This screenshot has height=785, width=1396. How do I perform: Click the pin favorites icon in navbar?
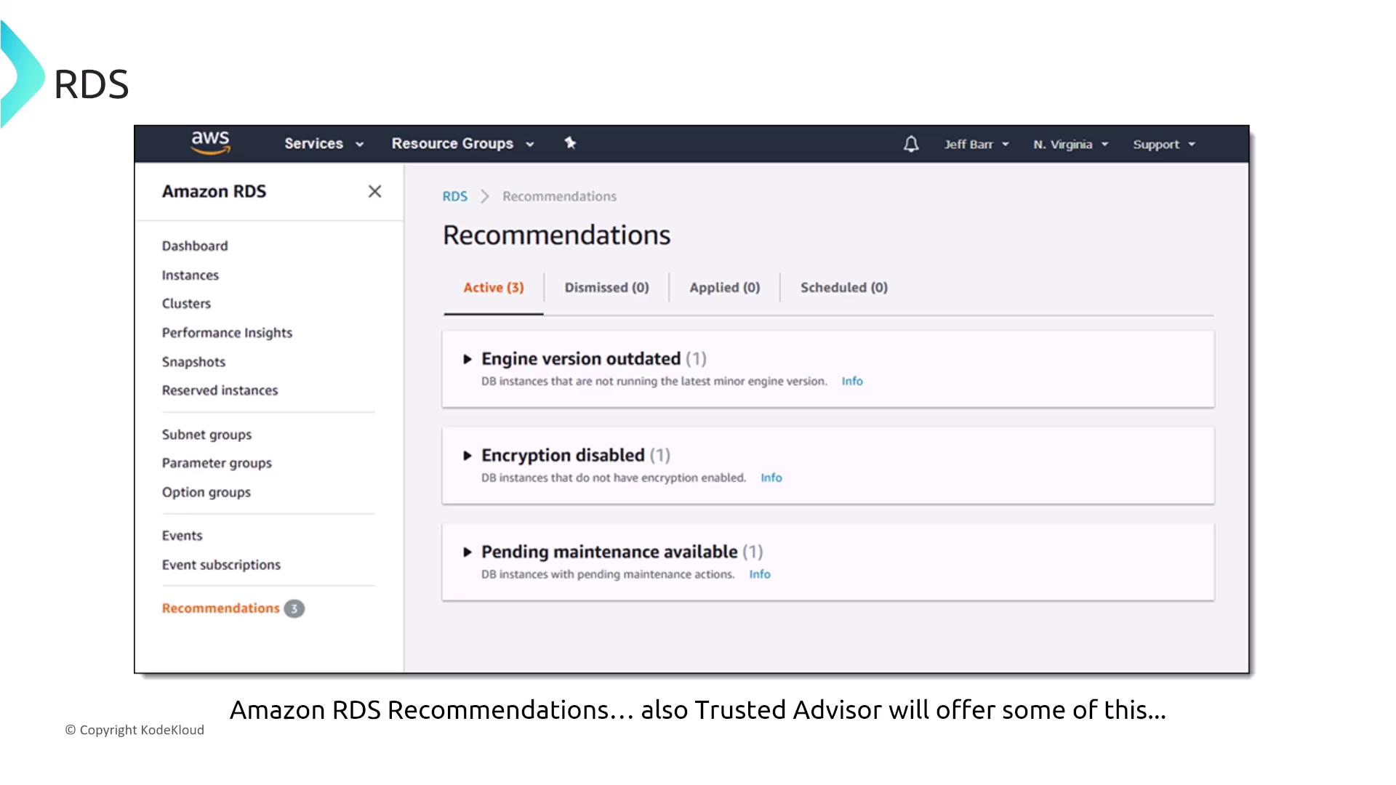pyautogui.click(x=570, y=143)
